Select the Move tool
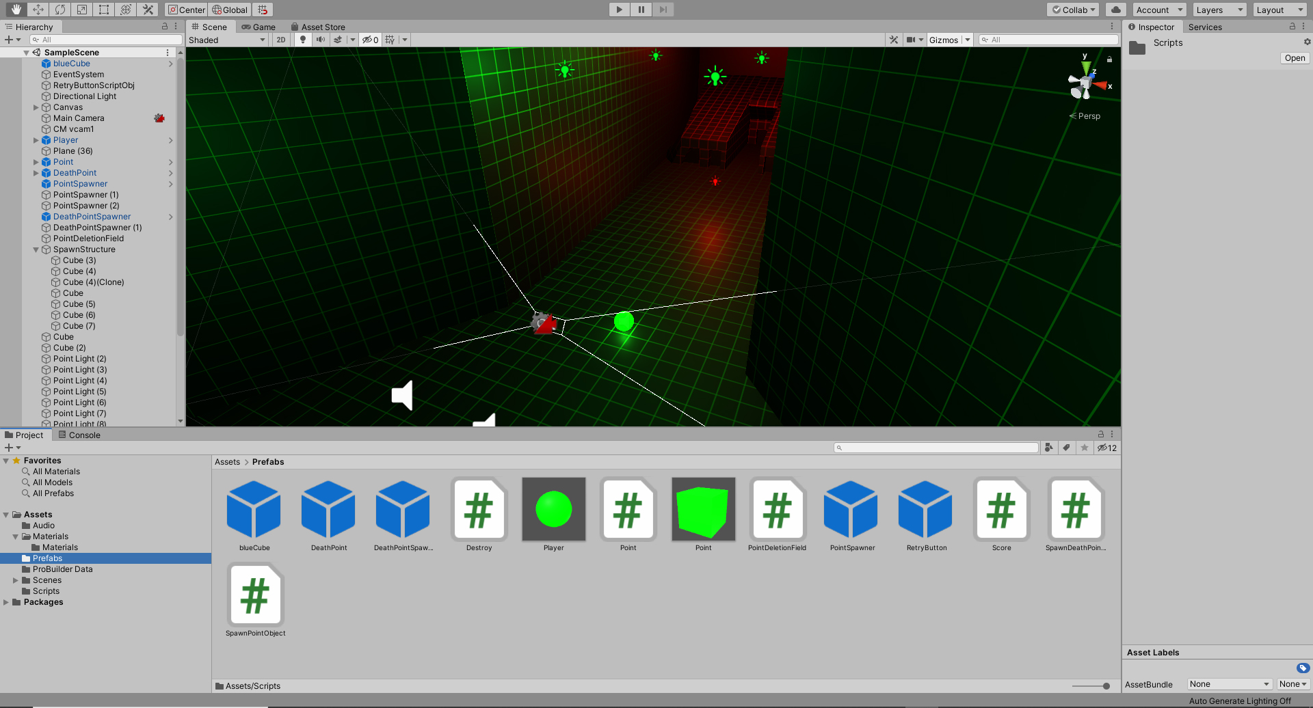The height and width of the screenshot is (708, 1313). pyautogui.click(x=38, y=10)
